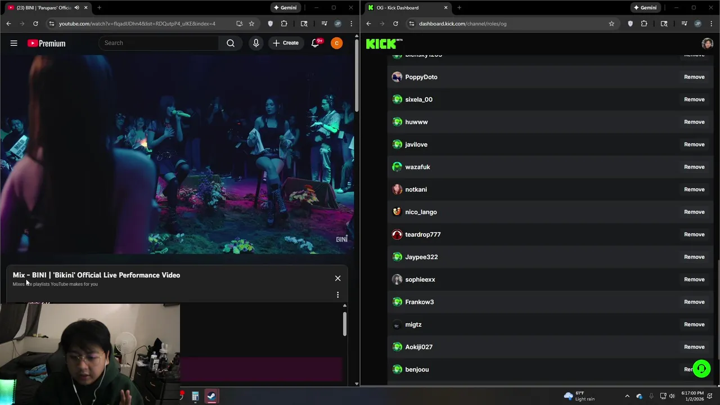Remove javilove from OG role
This screenshot has height=405, width=720.
pos(694,145)
